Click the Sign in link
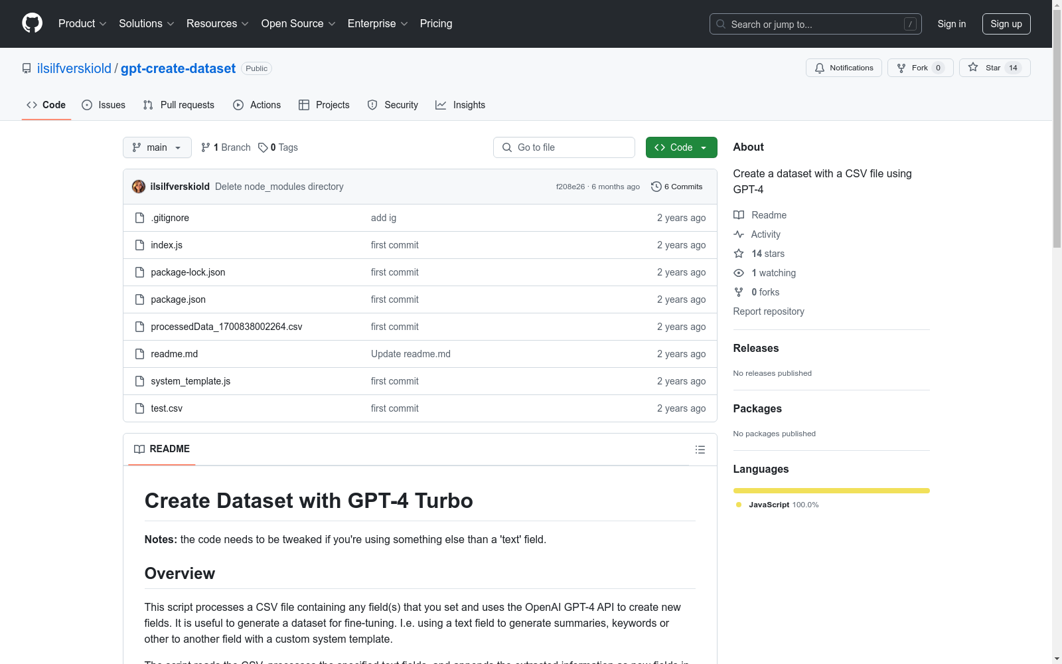The width and height of the screenshot is (1062, 664). point(952,24)
